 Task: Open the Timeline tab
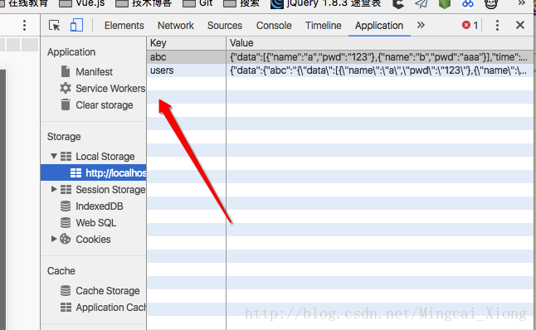pos(324,26)
